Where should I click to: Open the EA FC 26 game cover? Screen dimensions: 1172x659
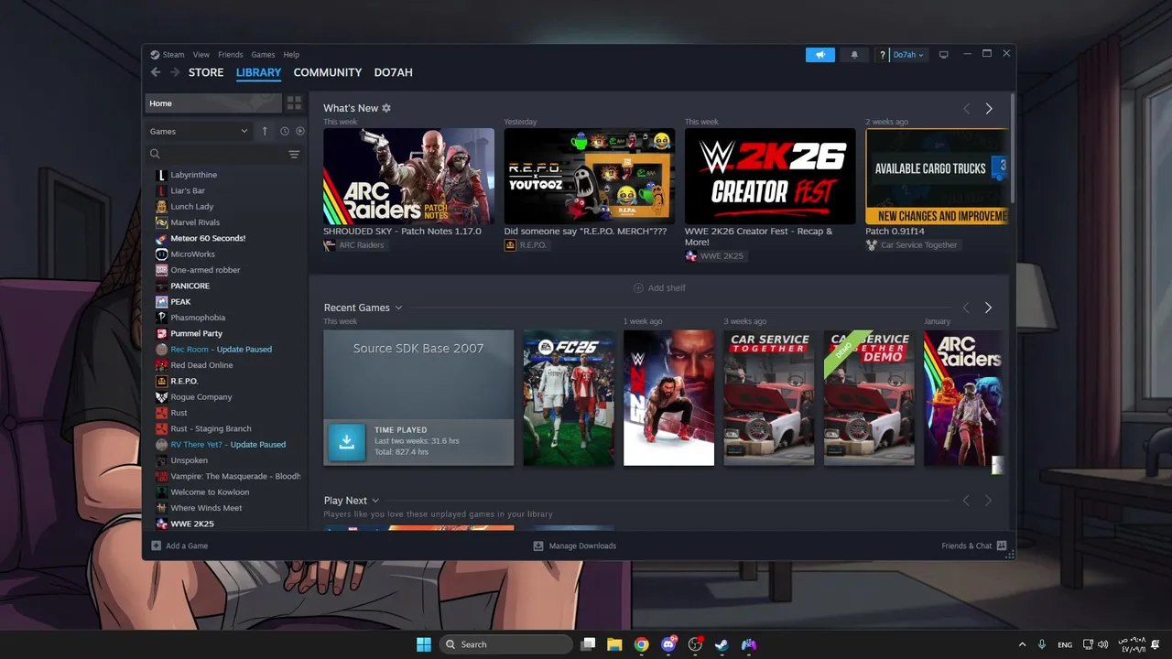(x=569, y=398)
